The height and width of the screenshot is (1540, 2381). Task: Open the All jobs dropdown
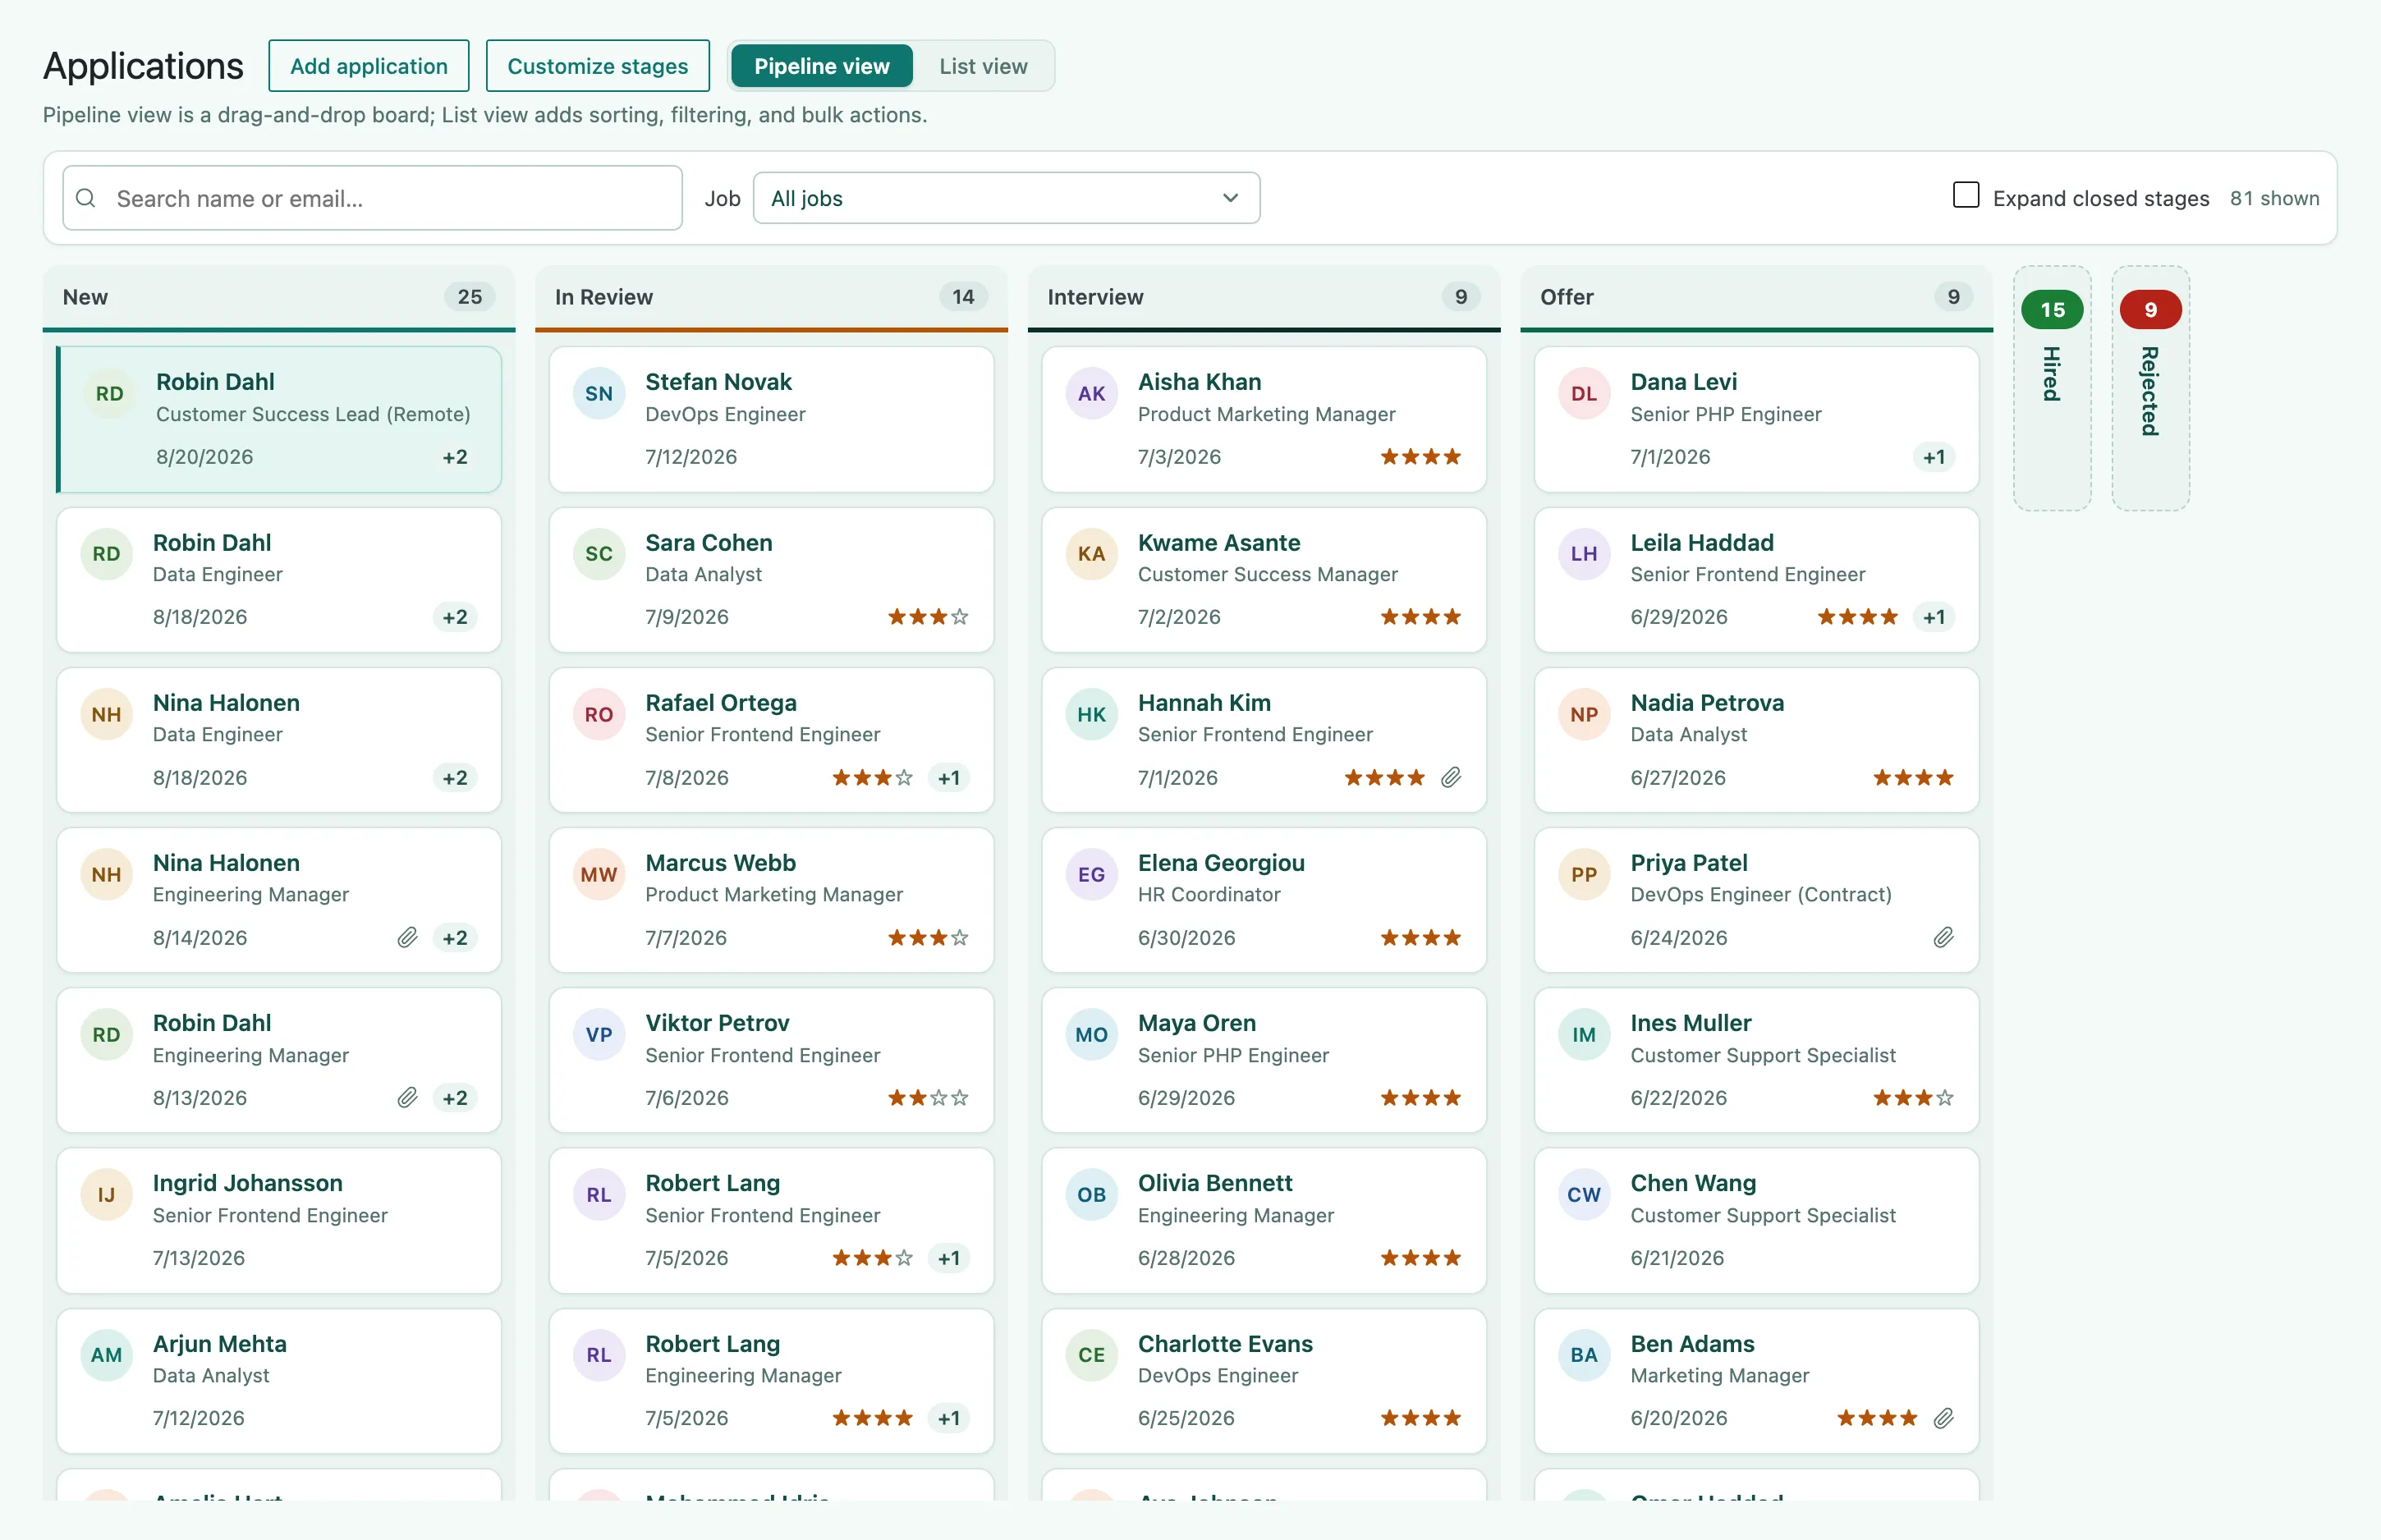[x=1006, y=198]
